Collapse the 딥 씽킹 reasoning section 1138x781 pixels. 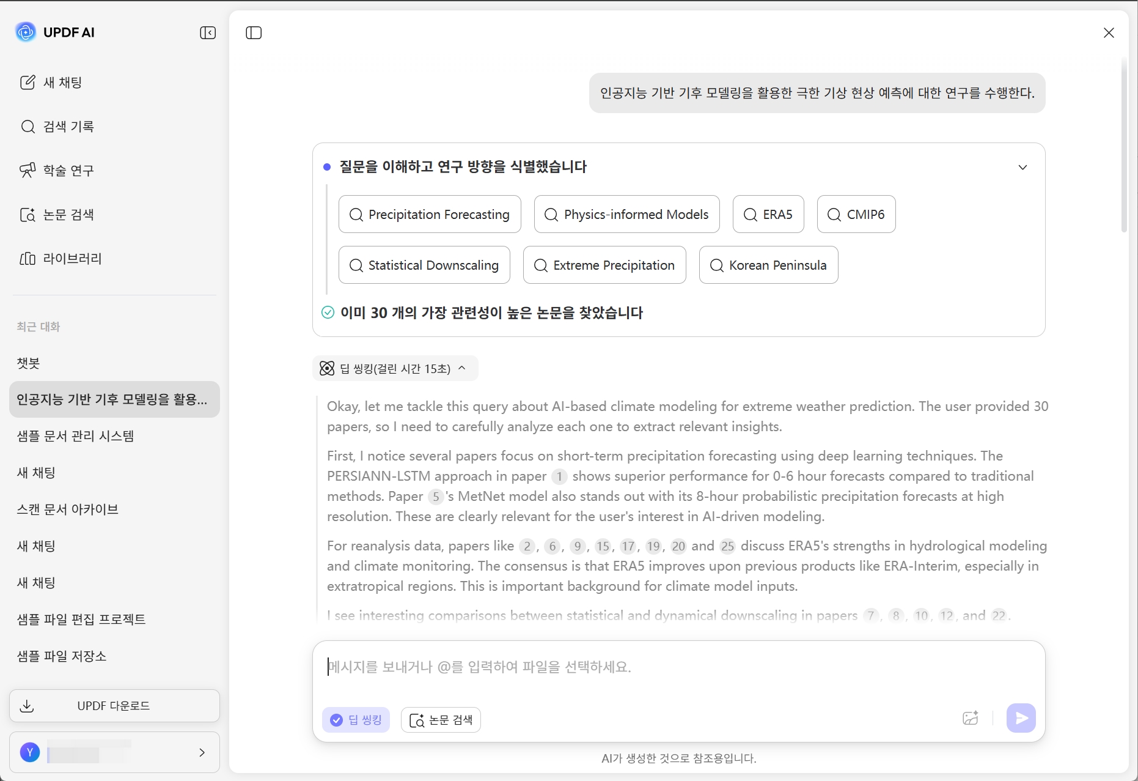[463, 368]
